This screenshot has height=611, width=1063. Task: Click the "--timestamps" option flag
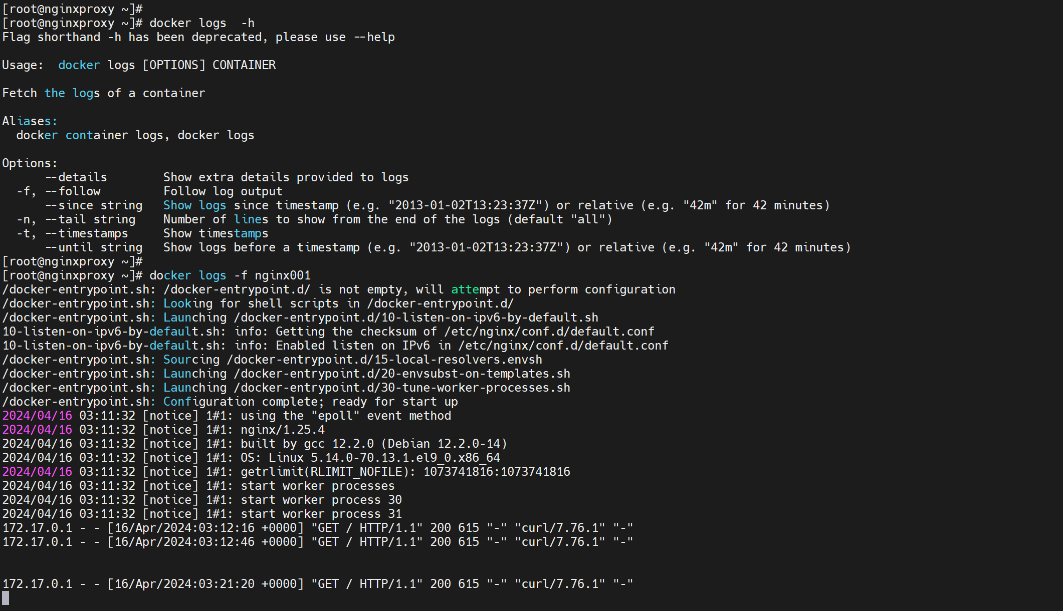pyautogui.click(x=86, y=234)
